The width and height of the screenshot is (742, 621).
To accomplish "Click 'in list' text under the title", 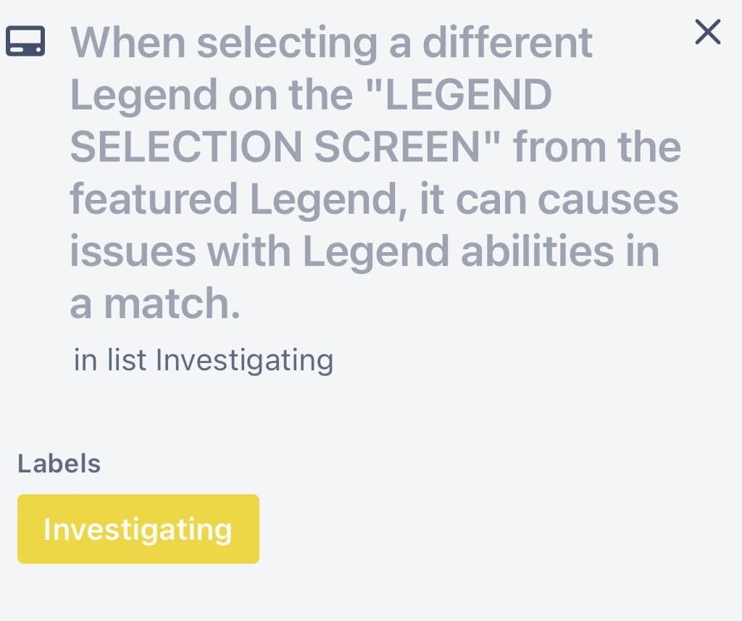I will pos(112,359).
